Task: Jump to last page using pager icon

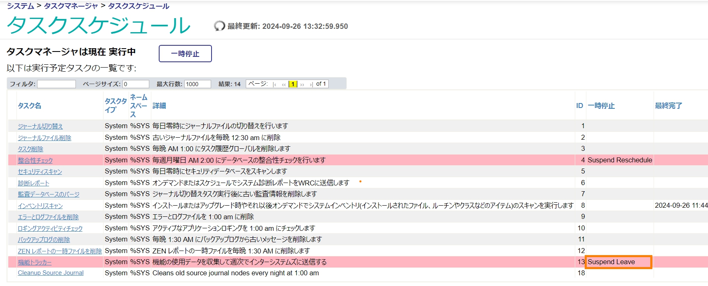Action: click(x=311, y=84)
